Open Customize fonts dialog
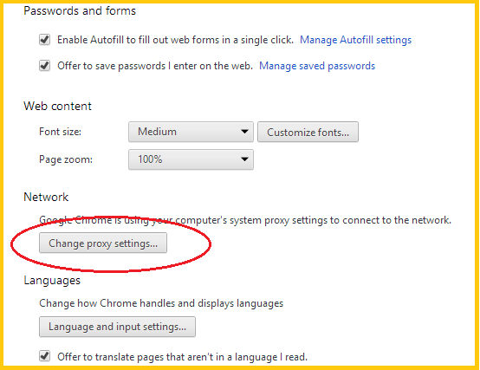Viewport: 480px width, 370px height. click(308, 132)
